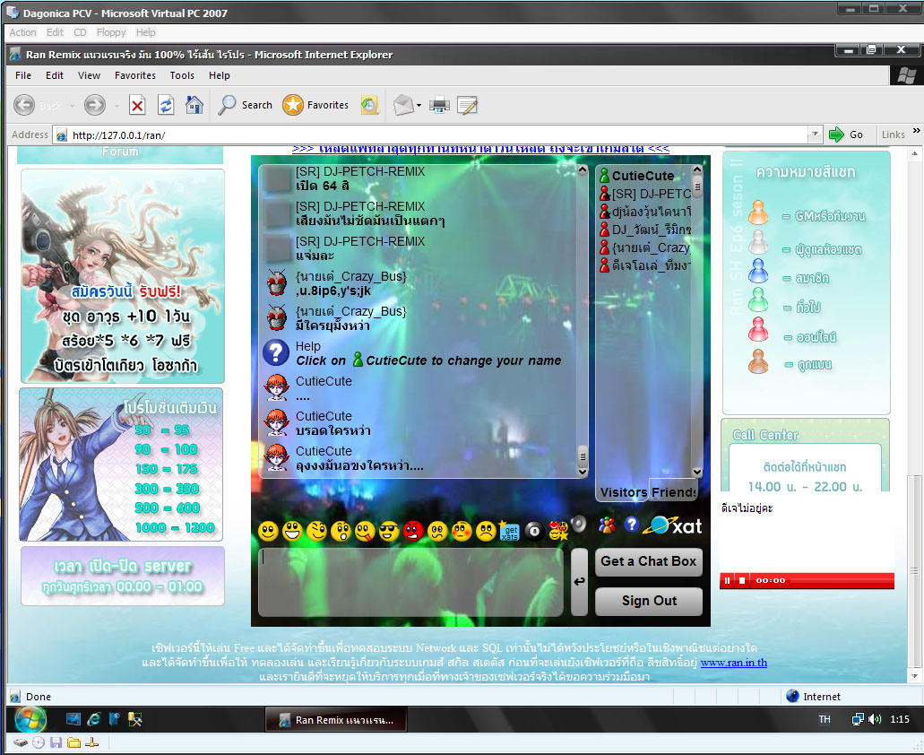924x755 pixels.
Task: Click the IE Forward arrow button
Action: coord(94,105)
